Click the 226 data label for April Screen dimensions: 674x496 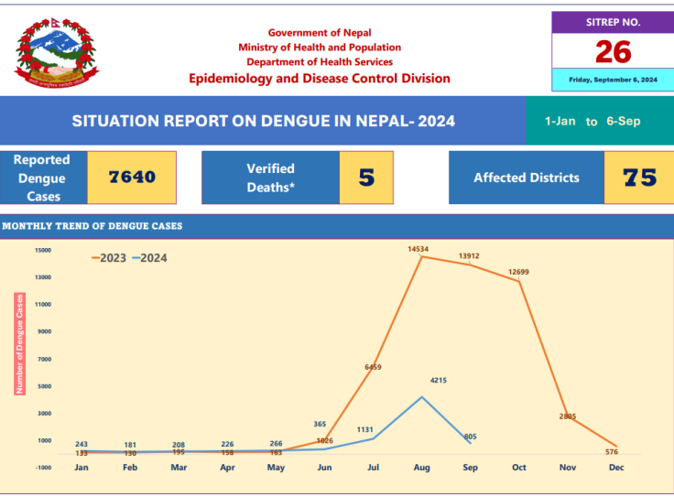coord(227,445)
